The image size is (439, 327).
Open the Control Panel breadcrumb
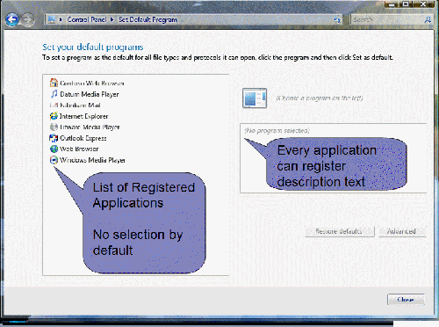click(x=87, y=19)
